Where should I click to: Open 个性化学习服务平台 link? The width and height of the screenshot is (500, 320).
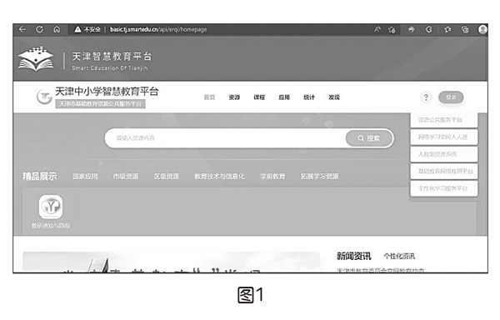[x=444, y=188]
